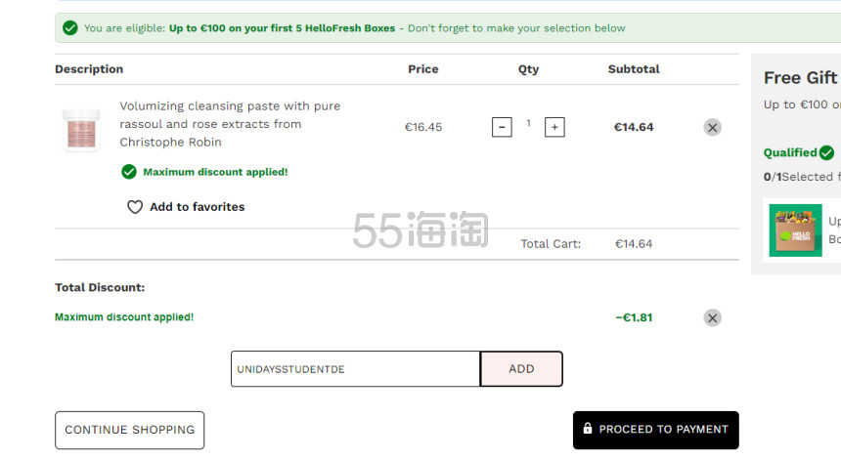Remove Christophe Robin product from cart
This screenshot has width=841, height=460.
point(712,127)
